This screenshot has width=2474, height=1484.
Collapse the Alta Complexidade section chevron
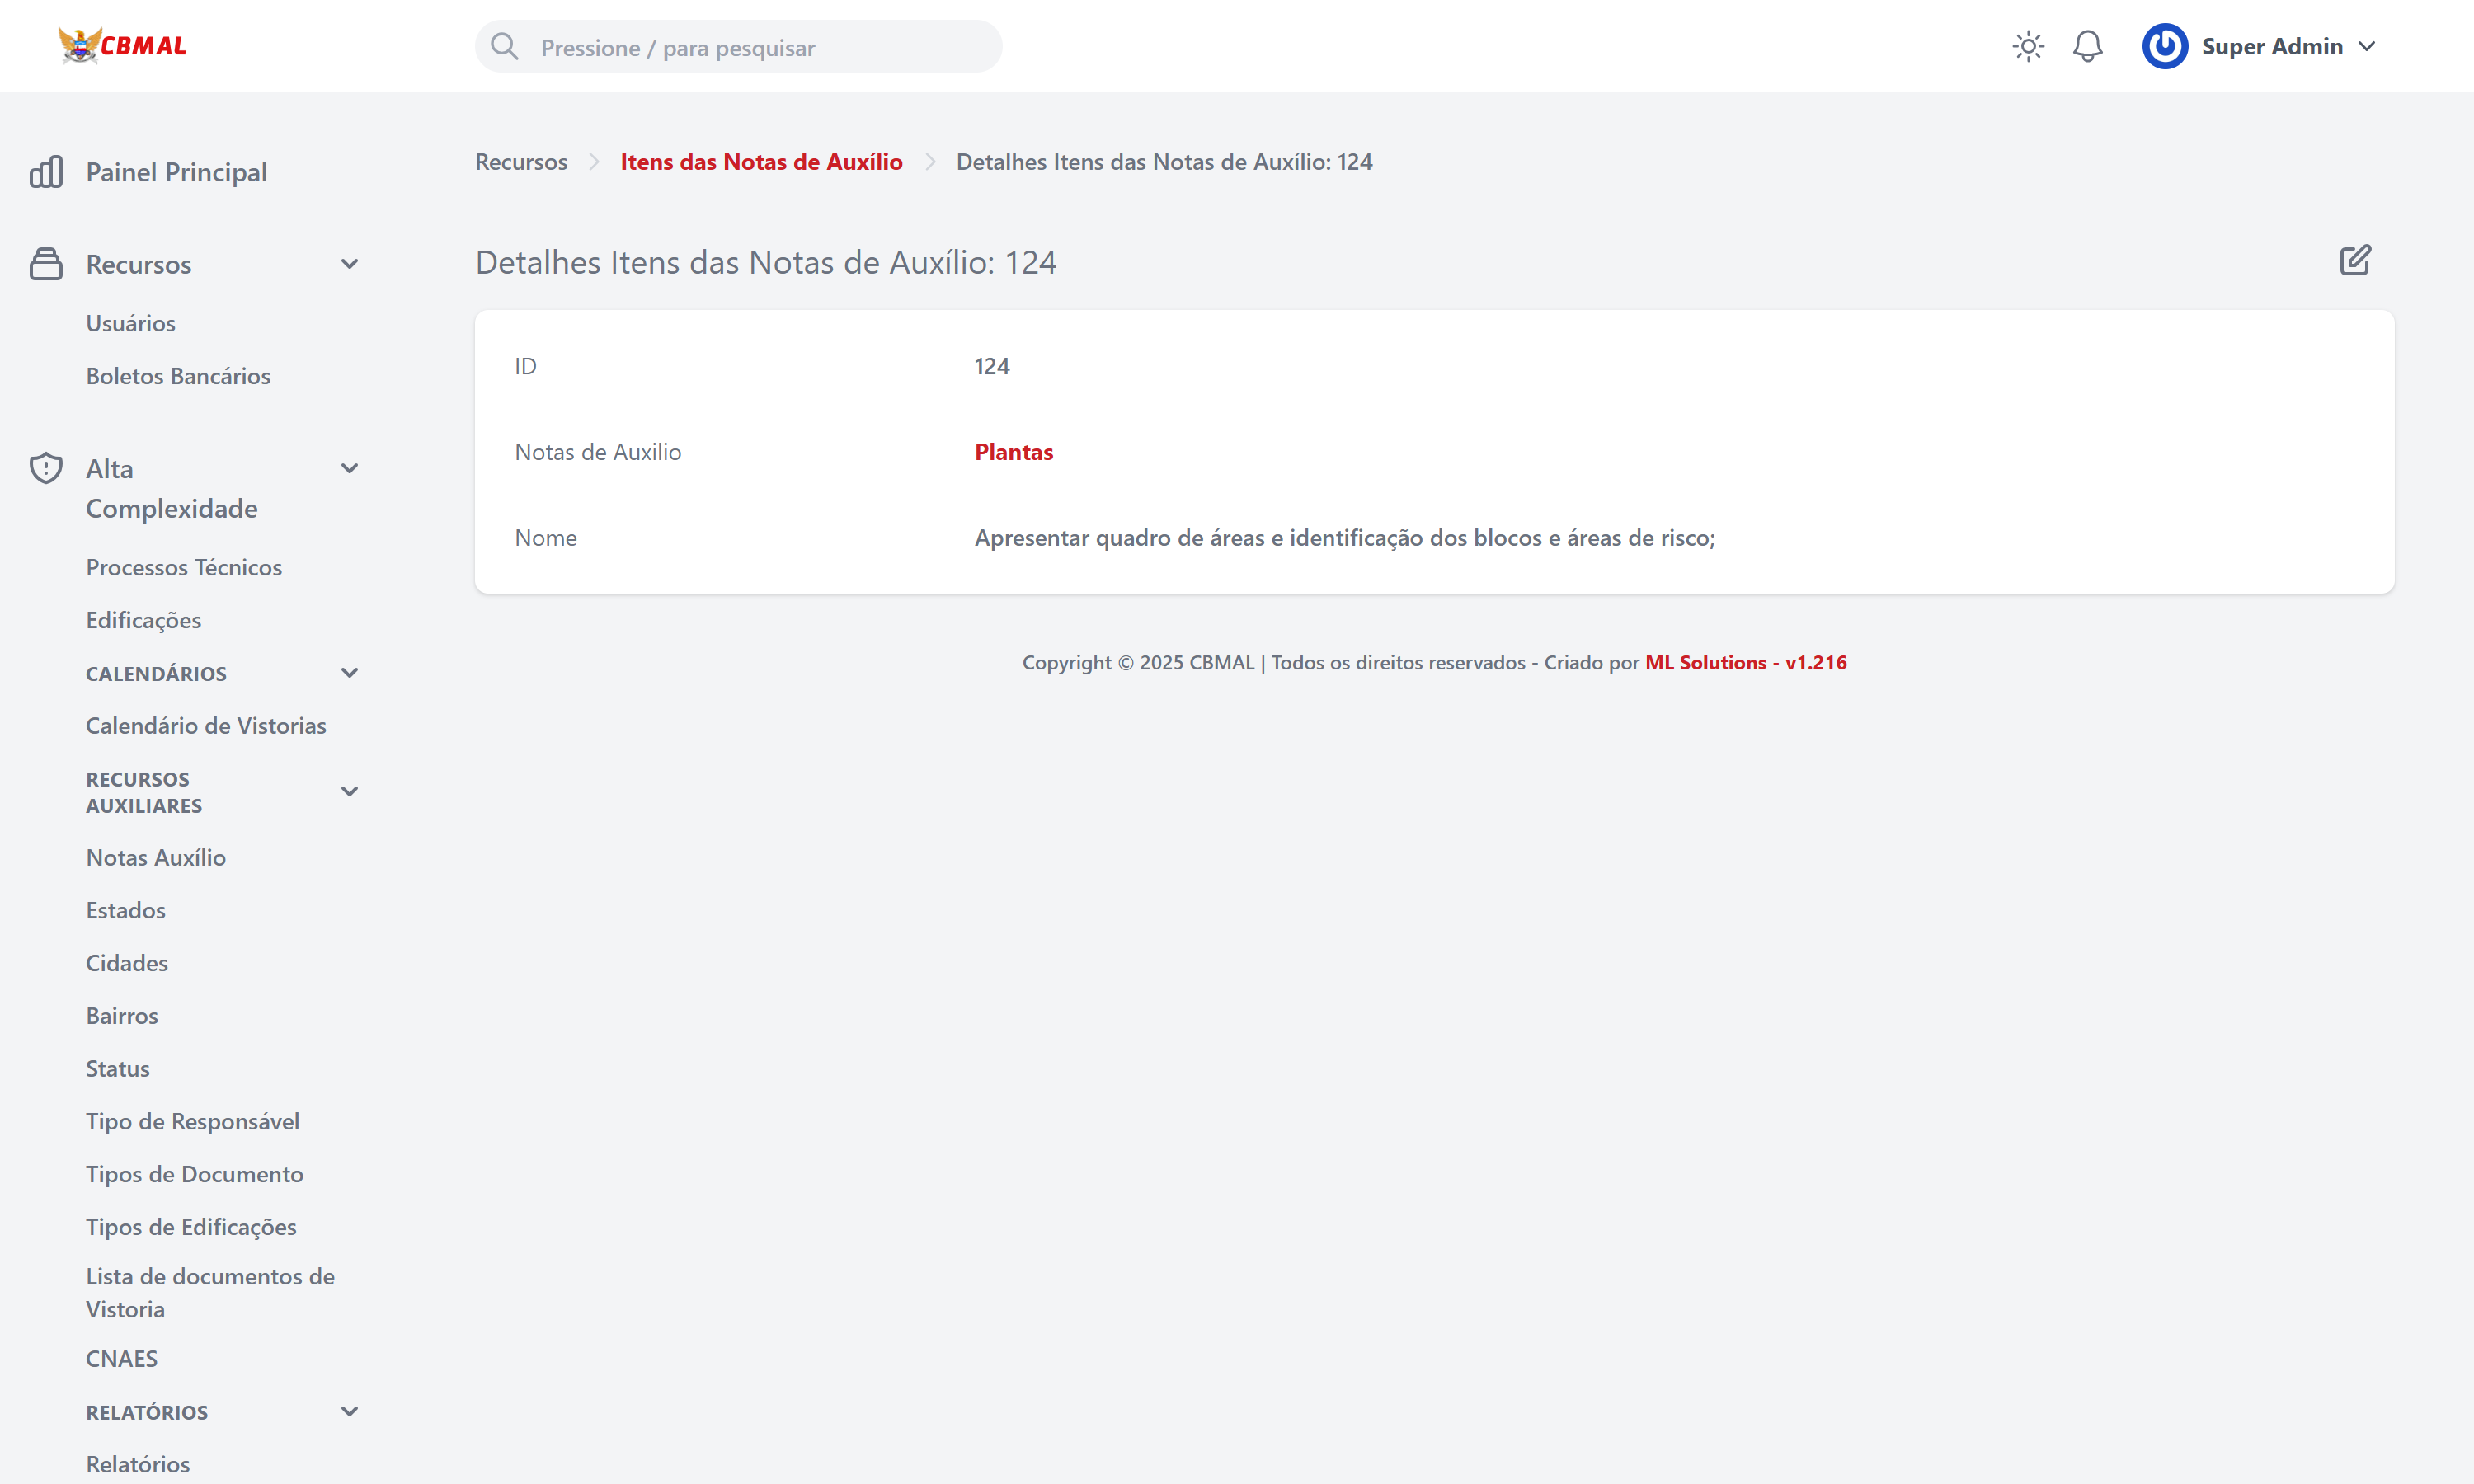coord(349,468)
